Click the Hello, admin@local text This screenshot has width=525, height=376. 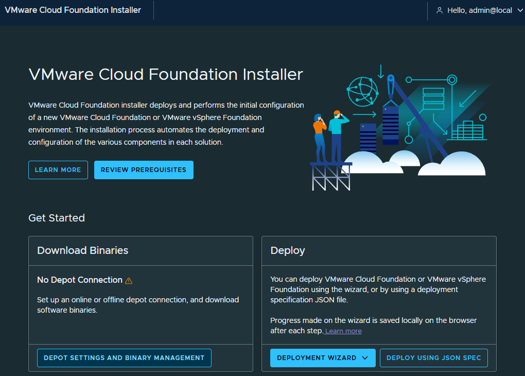[480, 10]
